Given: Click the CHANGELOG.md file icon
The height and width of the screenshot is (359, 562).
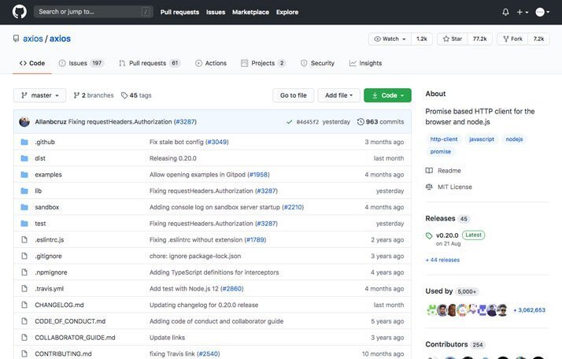Looking at the screenshot, I should 24,305.
